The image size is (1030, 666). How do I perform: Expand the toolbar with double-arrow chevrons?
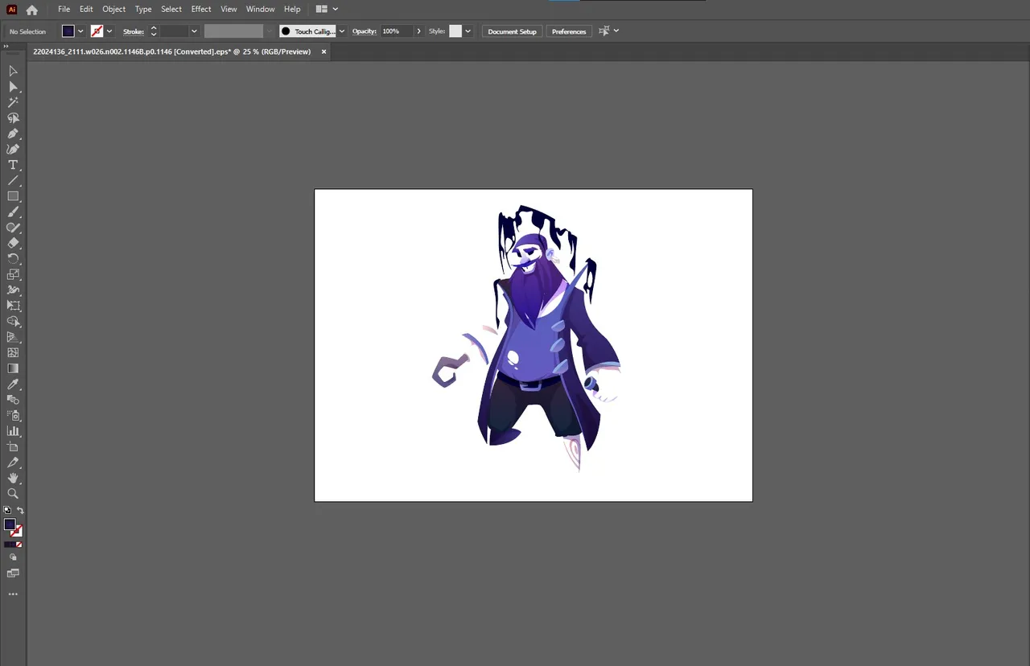click(6, 47)
